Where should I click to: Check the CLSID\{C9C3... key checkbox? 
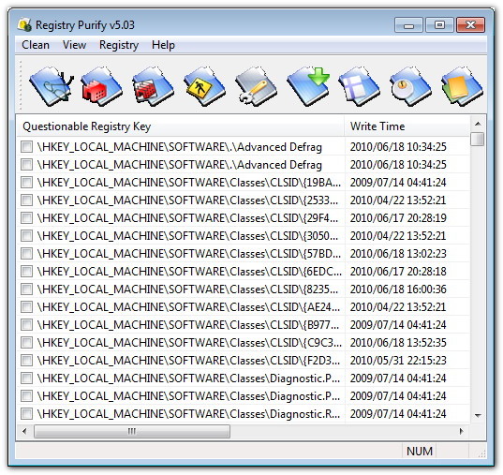pos(26,343)
